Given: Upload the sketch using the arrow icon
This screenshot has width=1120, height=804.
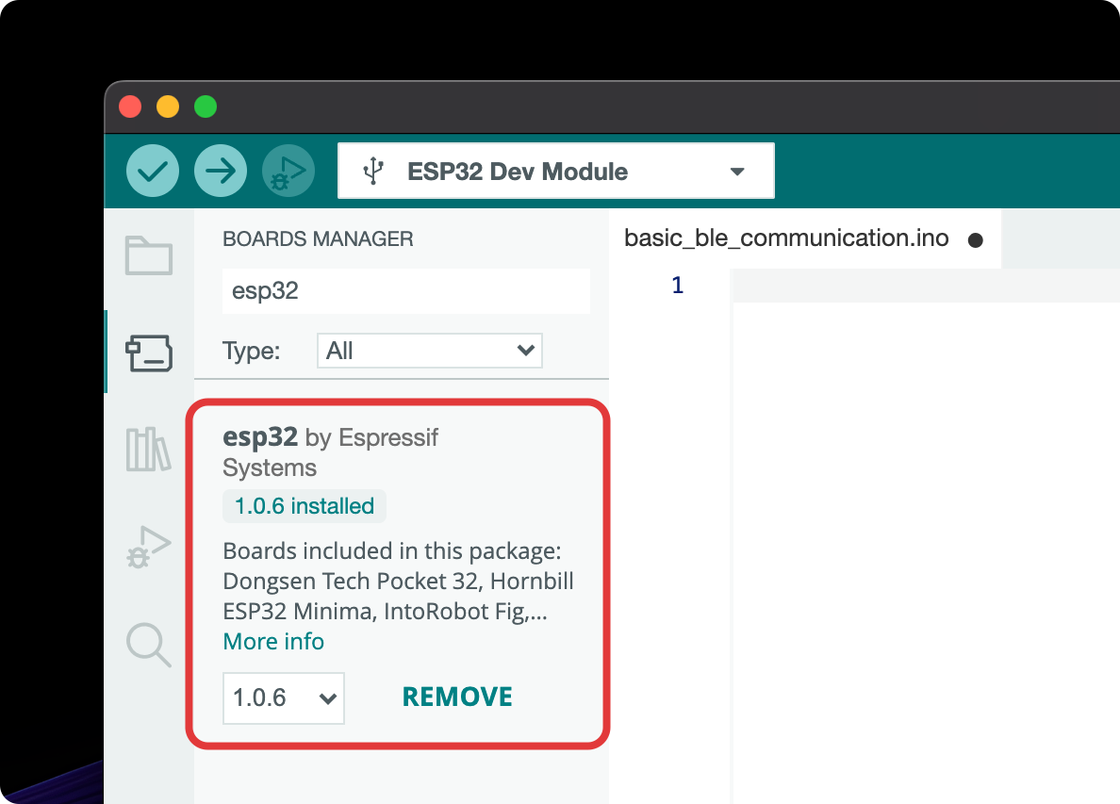Looking at the screenshot, I should (220, 171).
